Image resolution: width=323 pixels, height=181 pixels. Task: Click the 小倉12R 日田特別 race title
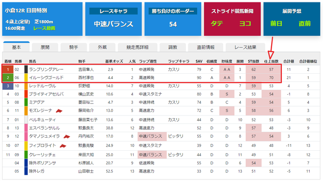(26, 10)
